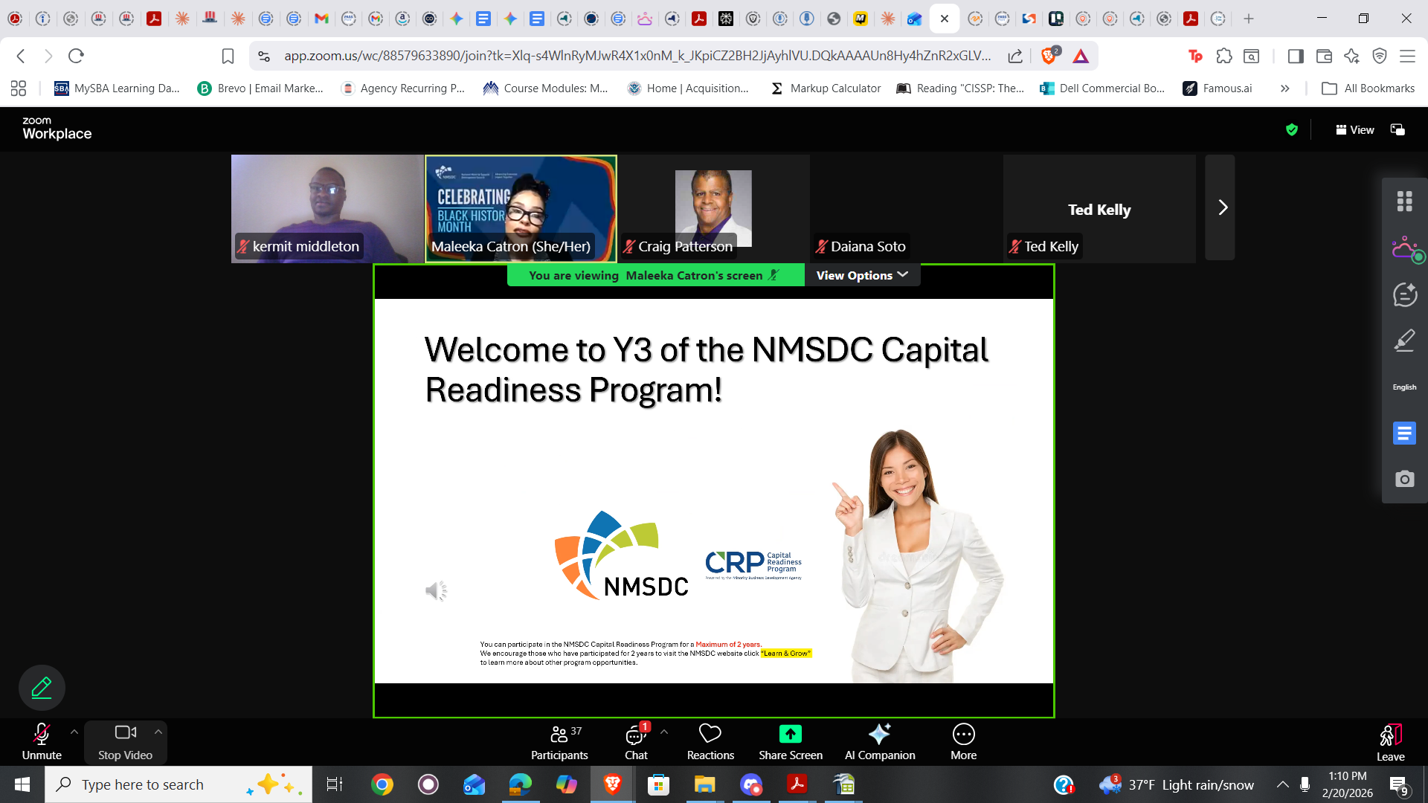
Task: Click the green security shield icon
Action: (x=1291, y=129)
